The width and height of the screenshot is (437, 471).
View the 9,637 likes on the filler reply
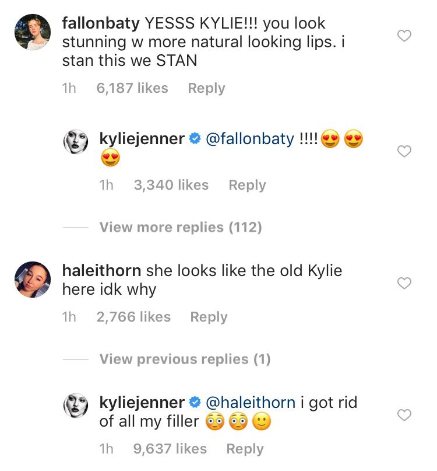coord(170,449)
